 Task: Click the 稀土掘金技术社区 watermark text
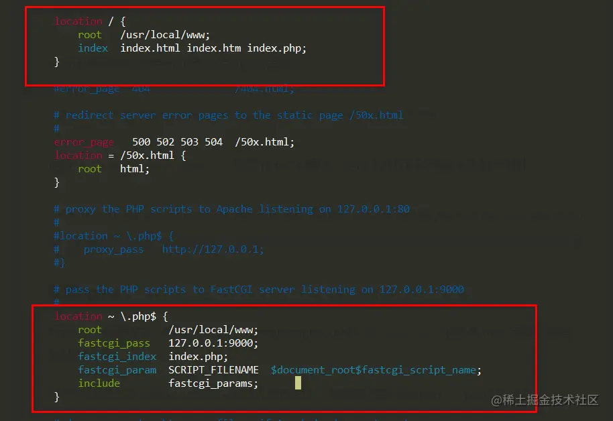[x=550, y=399]
